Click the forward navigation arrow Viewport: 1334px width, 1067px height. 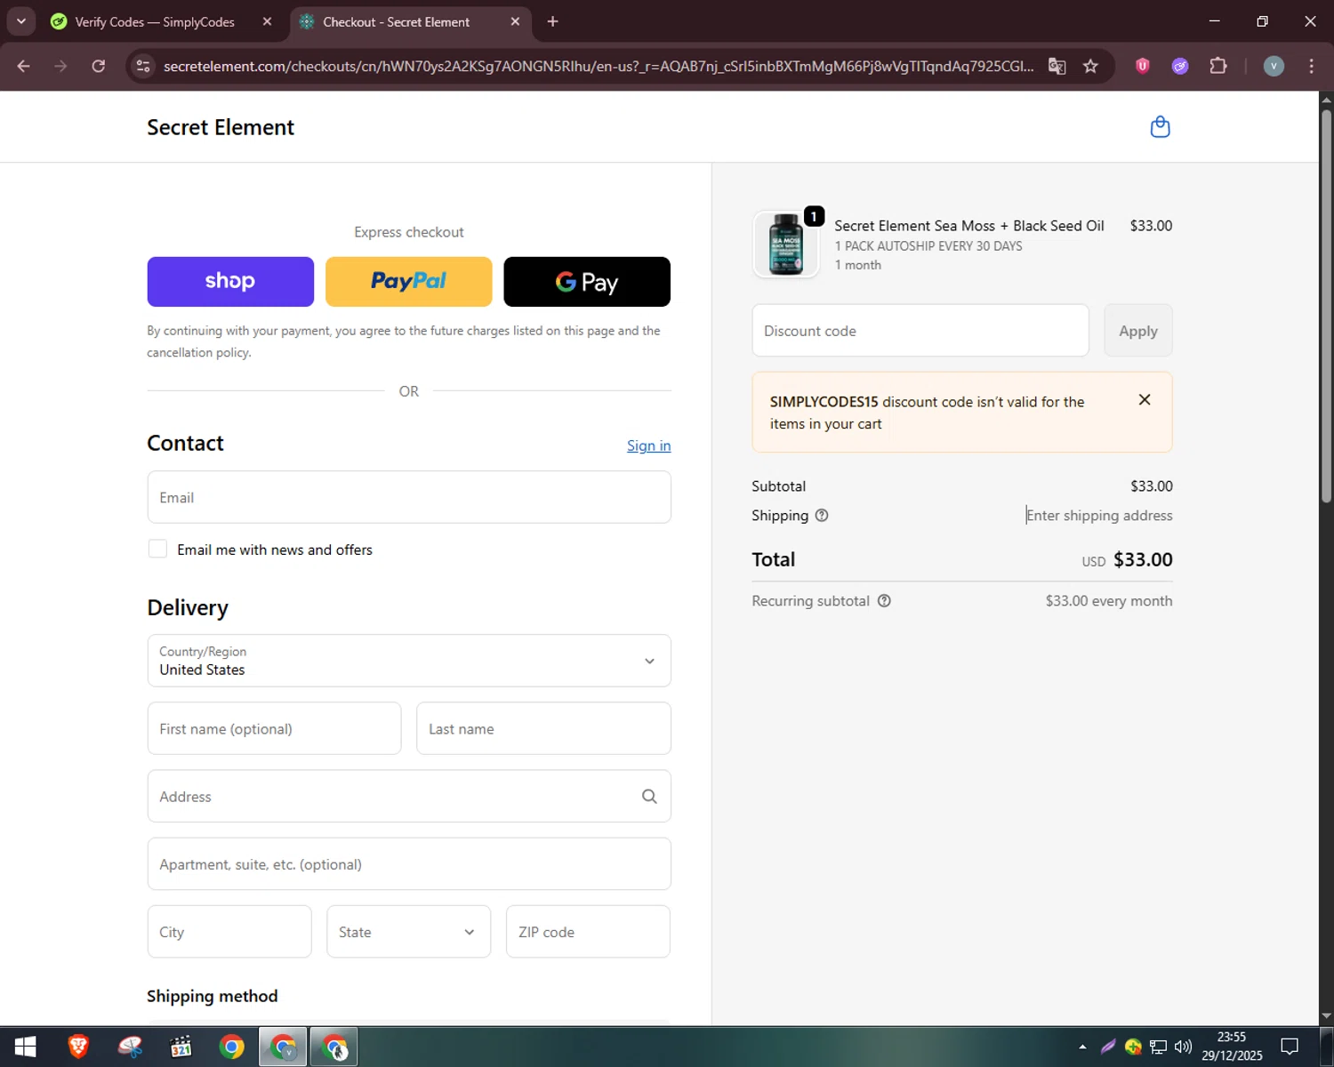(x=60, y=66)
